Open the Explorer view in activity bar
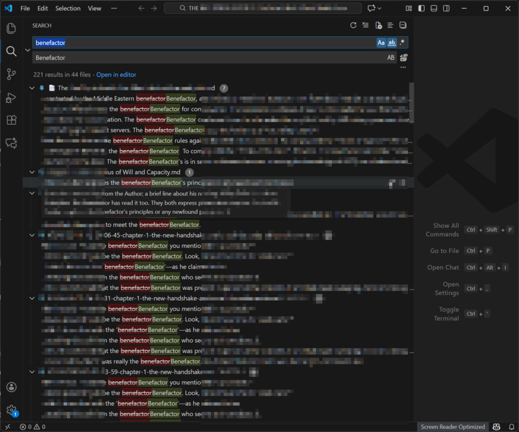Viewport: 519px width, 432px height. (x=11, y=28)
